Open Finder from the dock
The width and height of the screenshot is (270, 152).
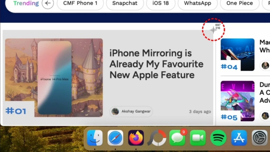click(x=95, y=138)
